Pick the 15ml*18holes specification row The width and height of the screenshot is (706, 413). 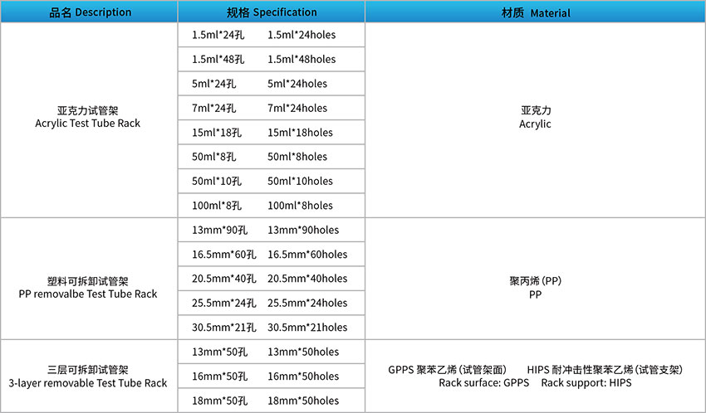(272, 133)
